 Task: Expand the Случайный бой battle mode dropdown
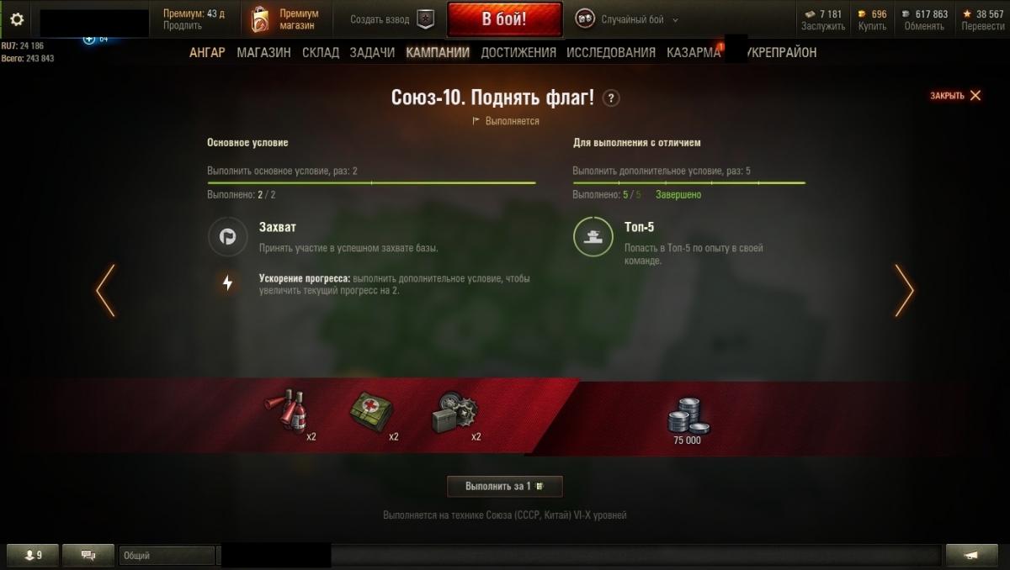(627, 19)
